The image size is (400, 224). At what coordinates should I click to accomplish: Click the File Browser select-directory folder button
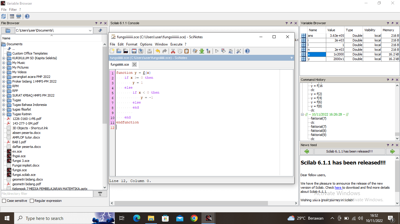pyautogui.click(x=8, y=30)
